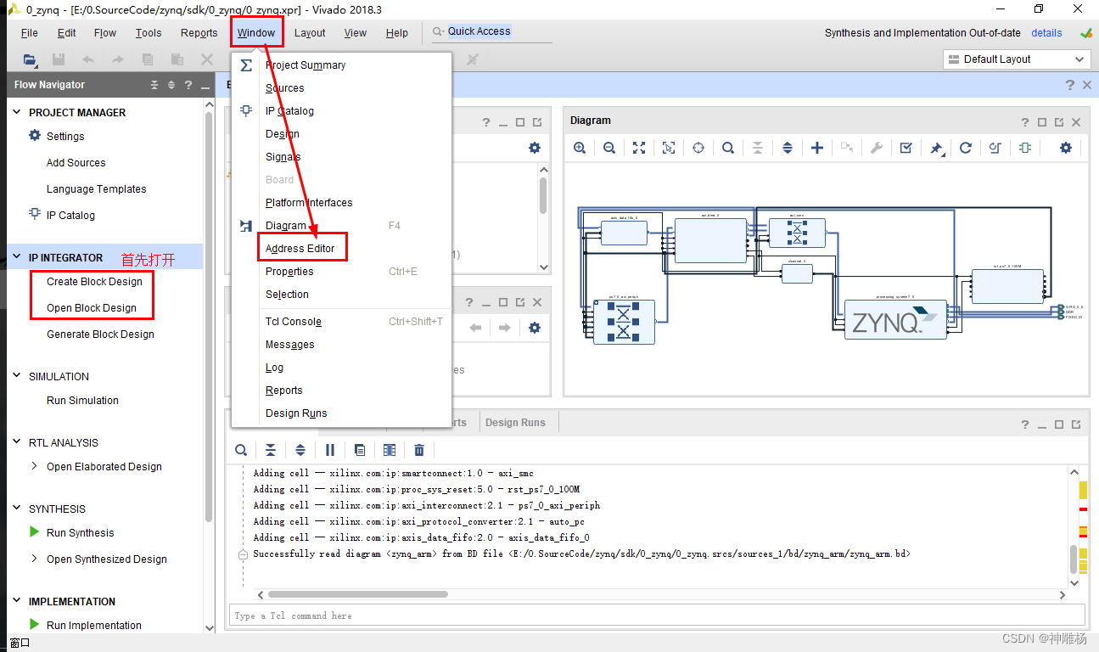Run Synthesis from Flow Navigator

(x=81, y=532)
